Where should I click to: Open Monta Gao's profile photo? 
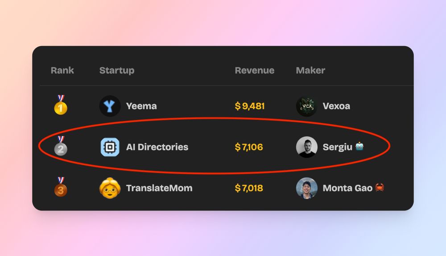[x=307, y=188]
